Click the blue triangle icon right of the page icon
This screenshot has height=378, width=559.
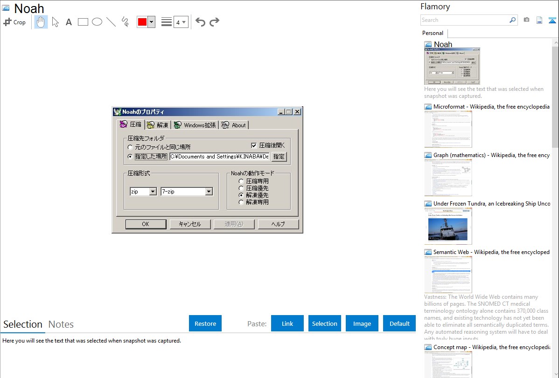click(552, 20)
